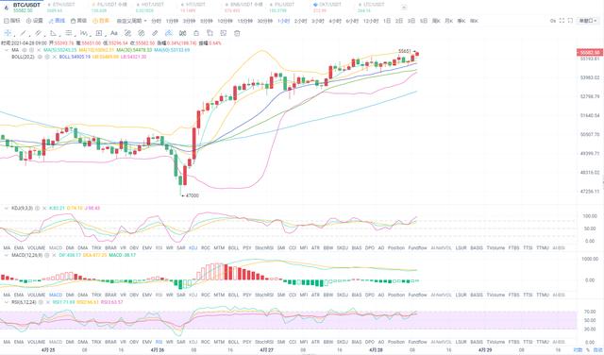Open the single window layout dropdown
Viewport: 604px width, 355px height.
coord(588,21)
